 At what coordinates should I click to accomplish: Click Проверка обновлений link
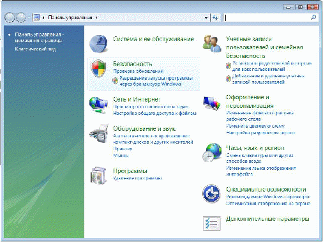(138, 71)
